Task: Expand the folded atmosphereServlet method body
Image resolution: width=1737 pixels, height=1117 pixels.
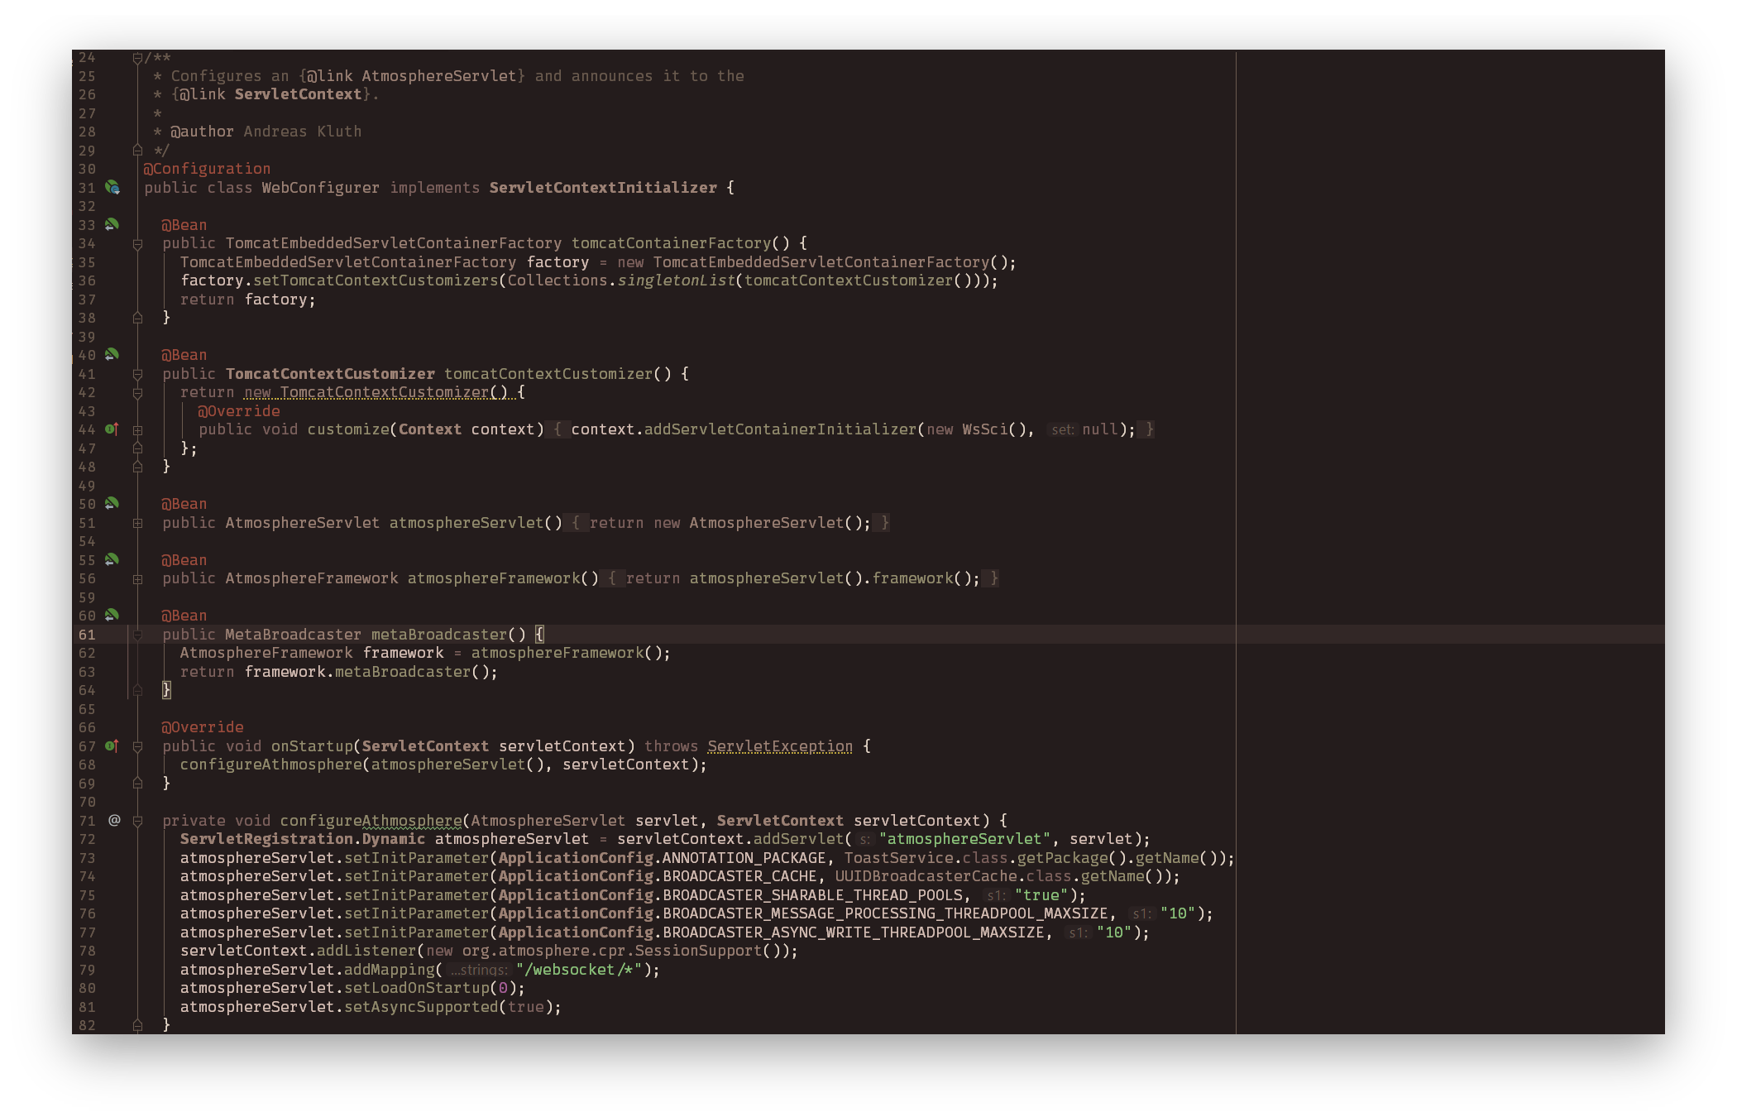Action: click(x=137, y=523)
